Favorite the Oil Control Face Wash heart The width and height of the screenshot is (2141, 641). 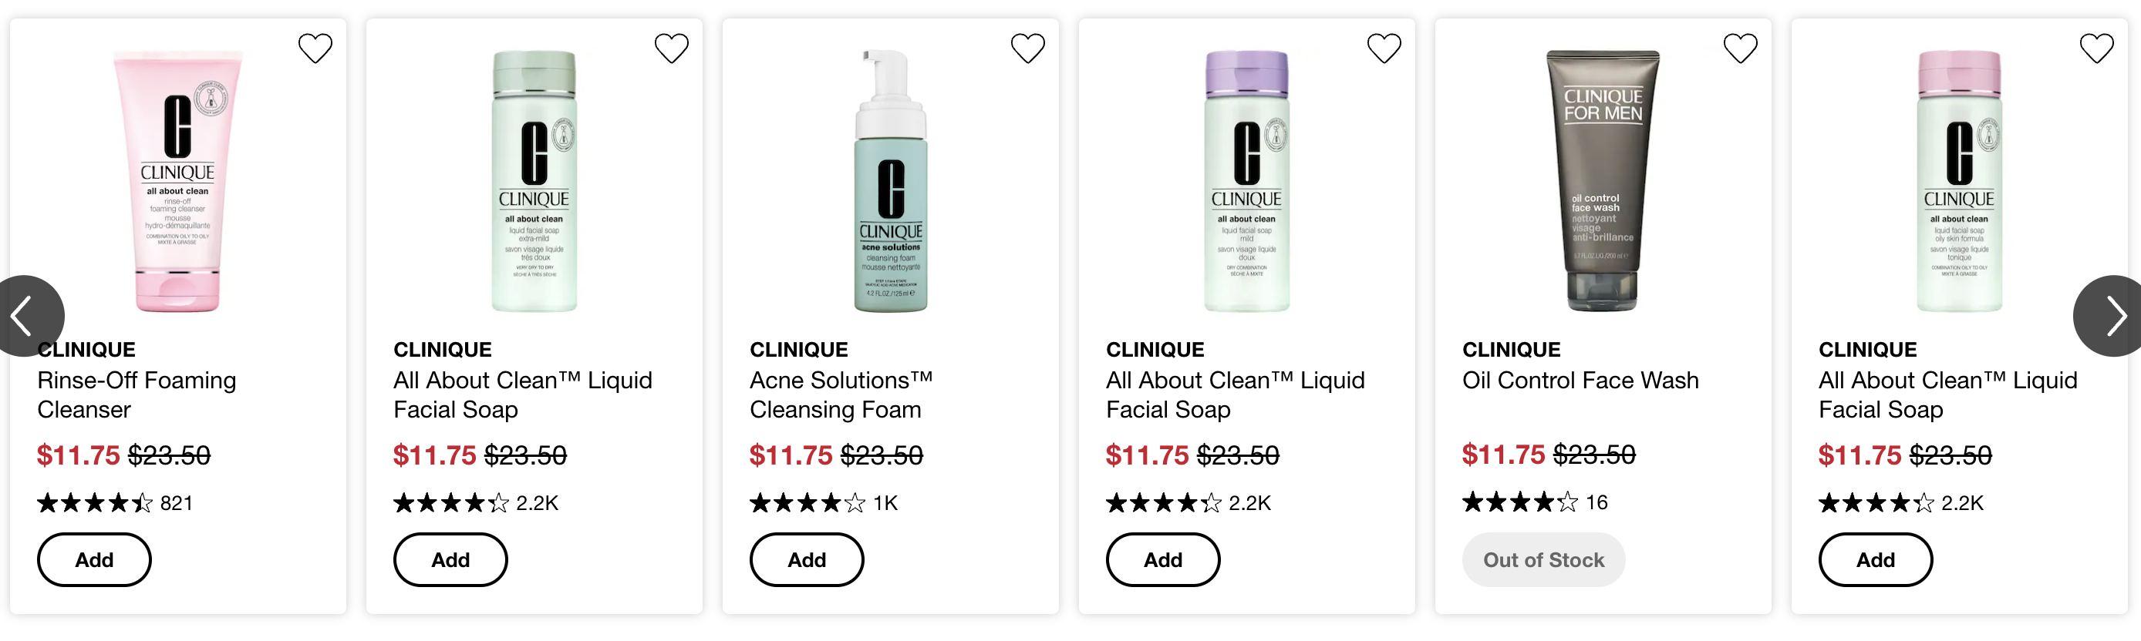pyautogui.click(x=1740, y=49)
